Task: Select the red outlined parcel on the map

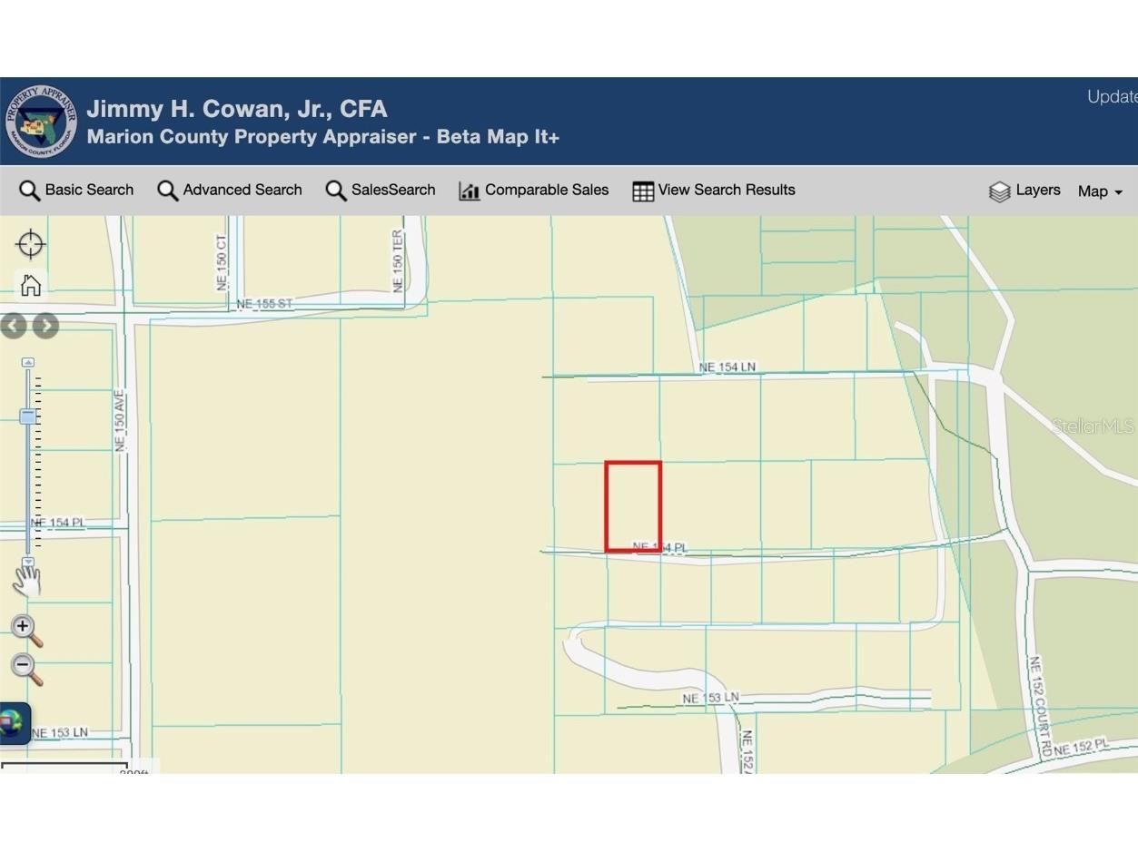Action: pyautogui.click(x=633, y=505)
